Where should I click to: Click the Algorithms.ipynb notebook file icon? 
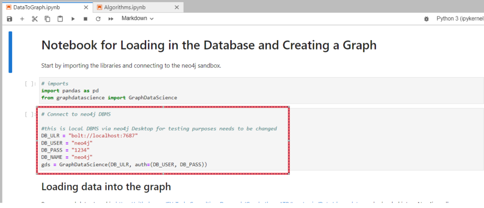click(99, 7)
